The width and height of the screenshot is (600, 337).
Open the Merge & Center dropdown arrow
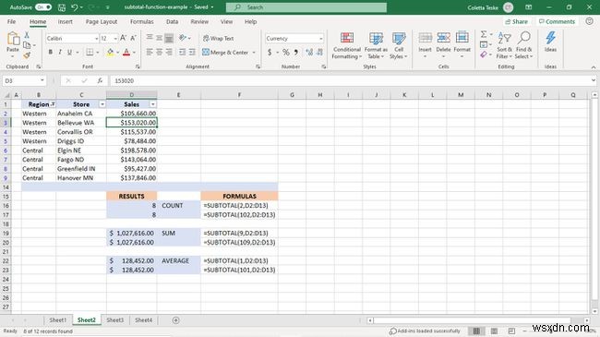pyautogui.click(x=254, y=52)
